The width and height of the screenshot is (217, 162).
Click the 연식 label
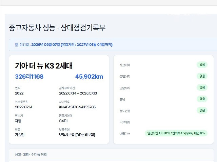(x=18, y=88)
